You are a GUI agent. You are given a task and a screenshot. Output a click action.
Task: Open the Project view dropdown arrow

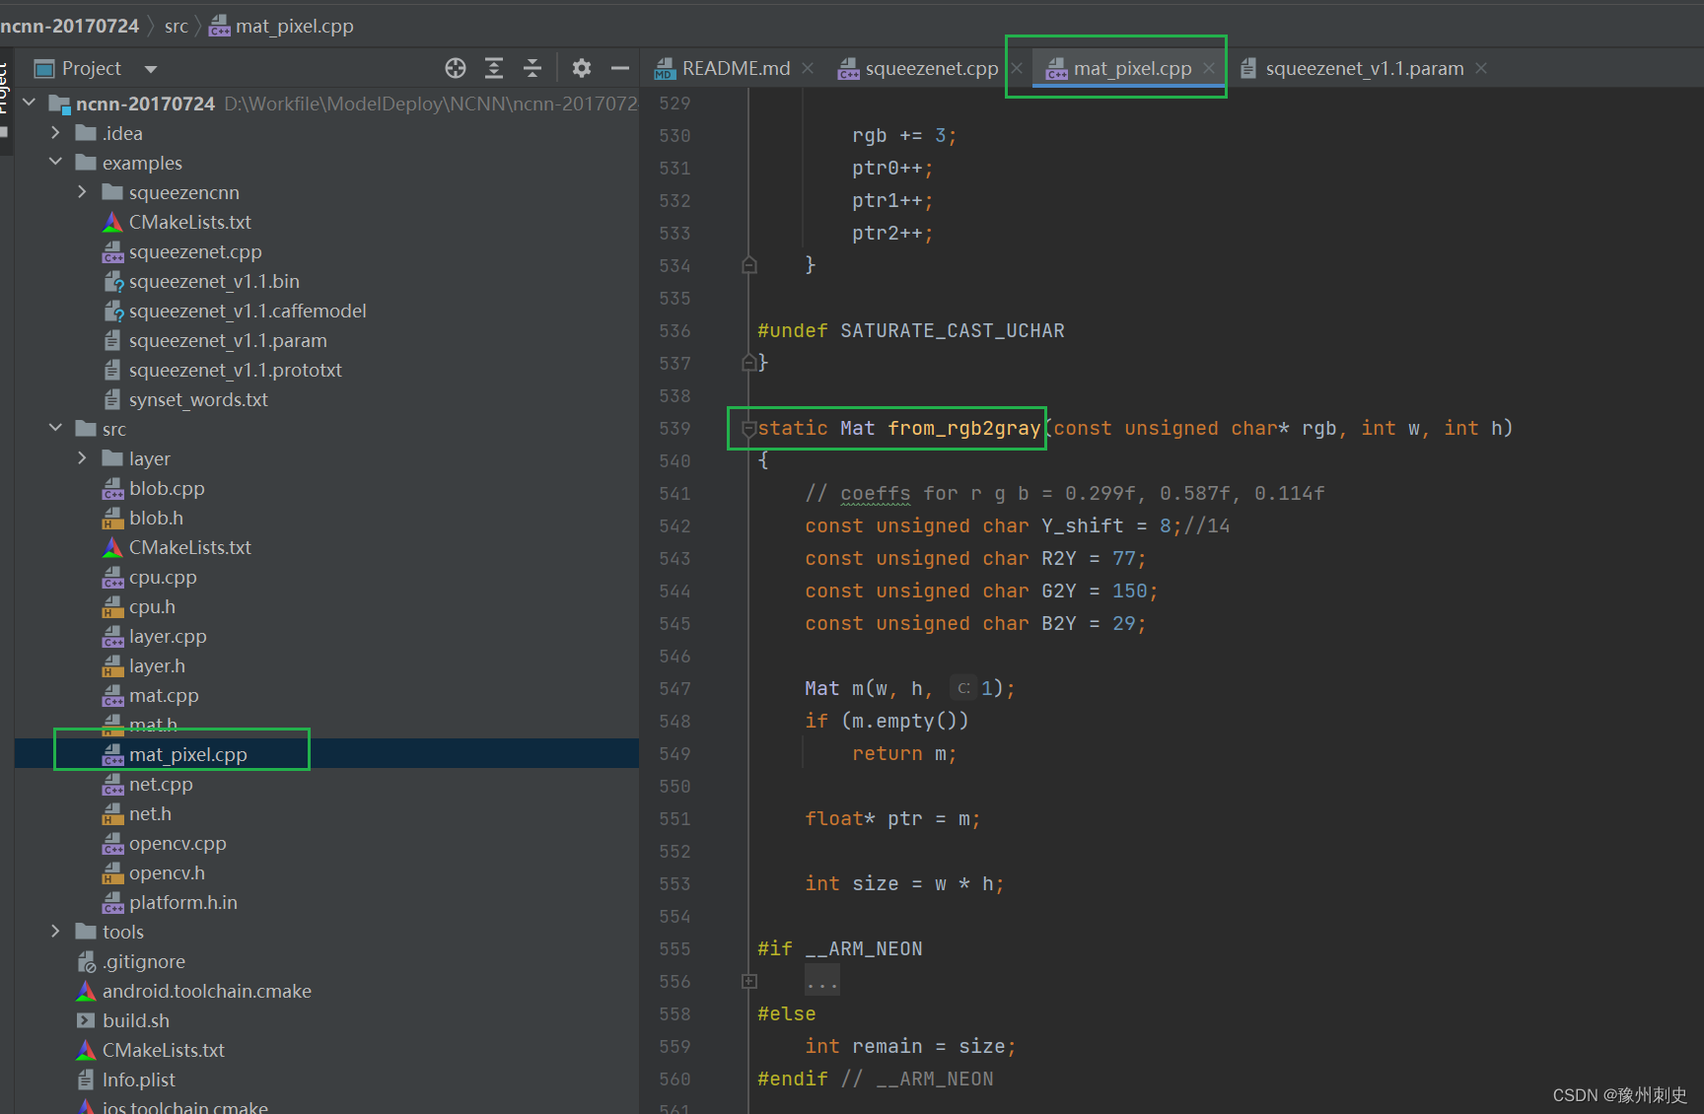[x=151, y=69]
